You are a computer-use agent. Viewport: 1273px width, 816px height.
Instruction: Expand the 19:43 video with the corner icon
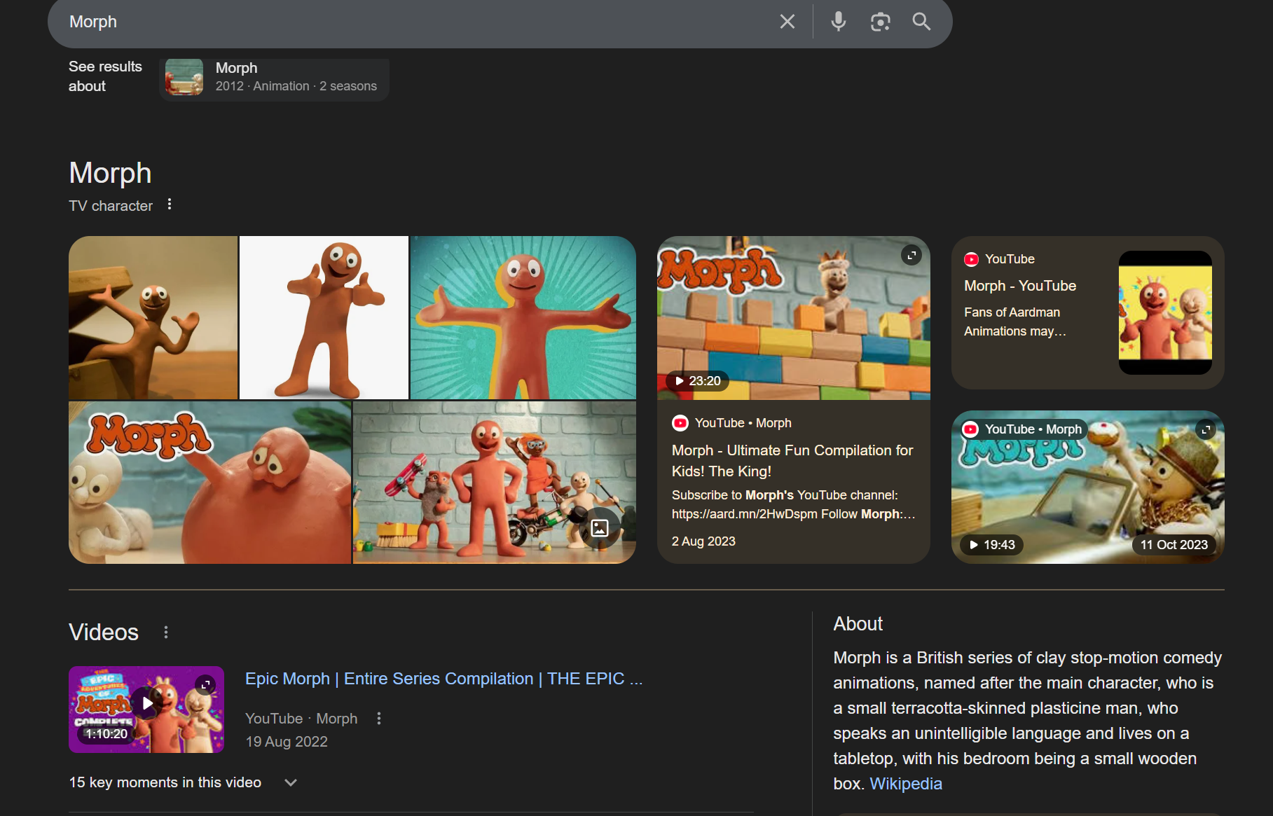click(x=1205, y=429)
